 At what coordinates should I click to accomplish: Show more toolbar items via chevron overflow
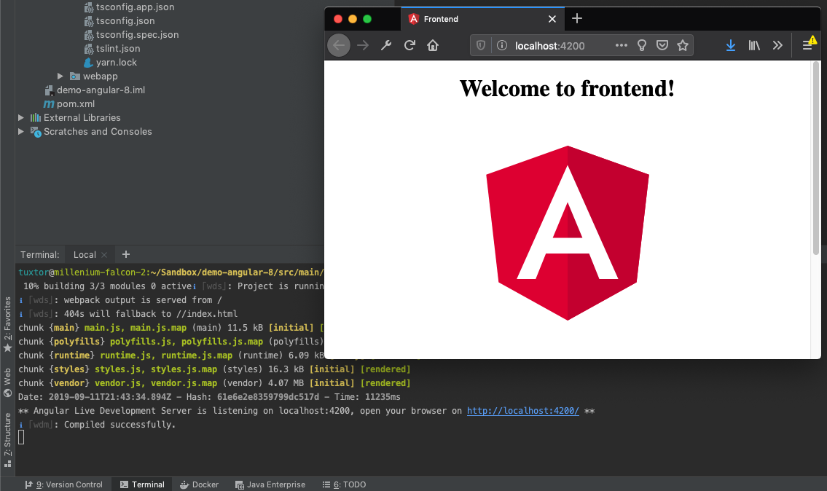777,45
